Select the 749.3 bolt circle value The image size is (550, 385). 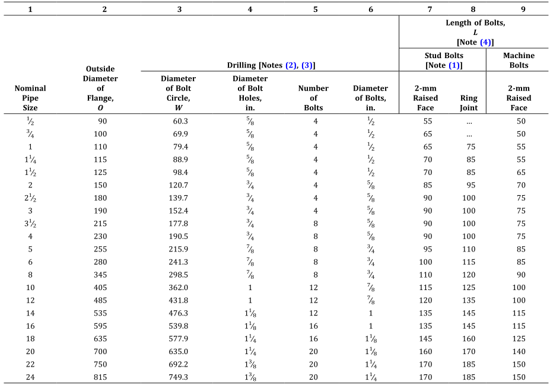[x=178, y=376]
